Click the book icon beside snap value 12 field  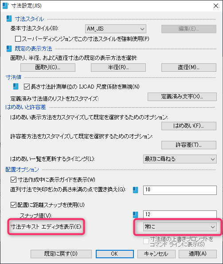tap(135, 215)
